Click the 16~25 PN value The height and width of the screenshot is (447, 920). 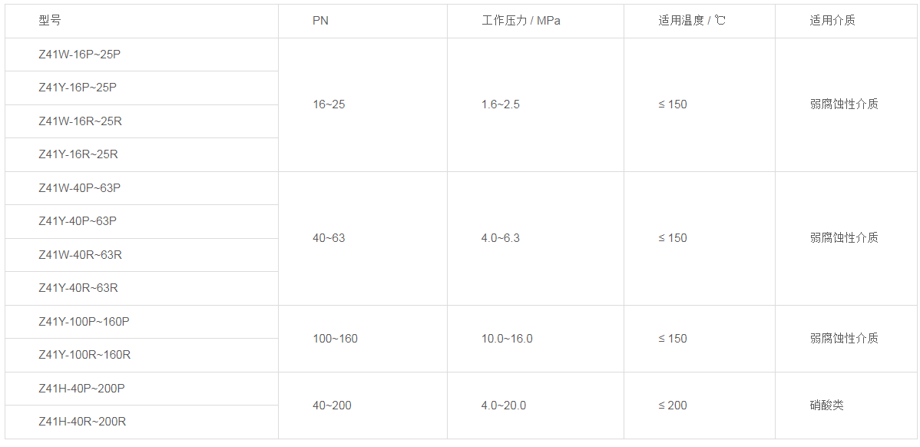tap(329, 104)
